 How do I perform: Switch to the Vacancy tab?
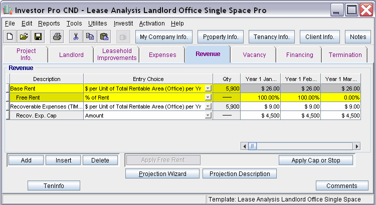click(254, 55)
